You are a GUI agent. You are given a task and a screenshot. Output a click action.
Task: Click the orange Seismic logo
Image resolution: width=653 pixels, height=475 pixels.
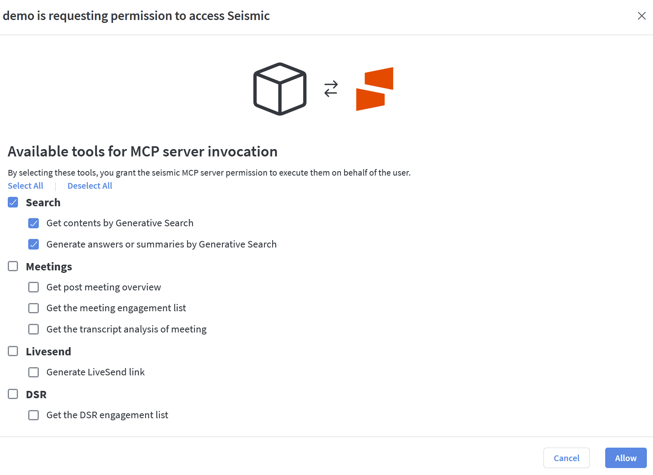click(375, 89)
